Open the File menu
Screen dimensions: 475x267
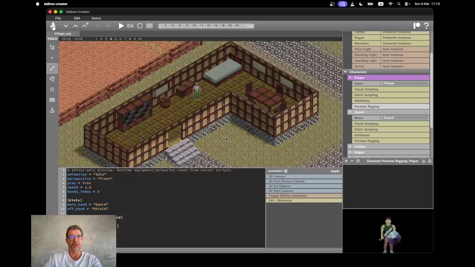coord(58,18)
